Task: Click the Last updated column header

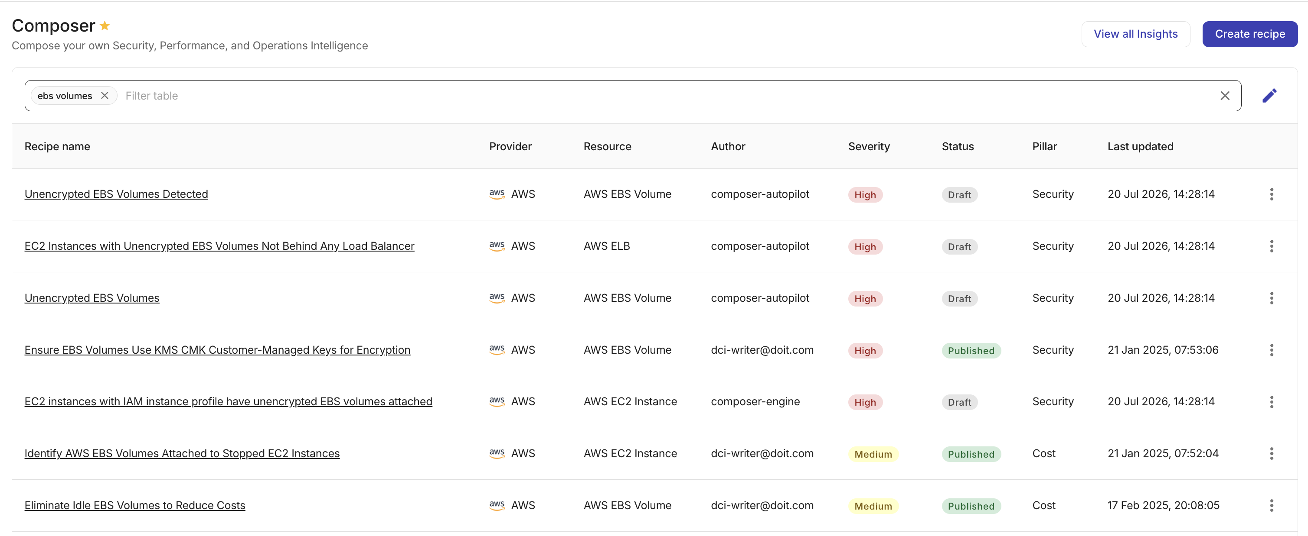Action: tap(1141, 146)
